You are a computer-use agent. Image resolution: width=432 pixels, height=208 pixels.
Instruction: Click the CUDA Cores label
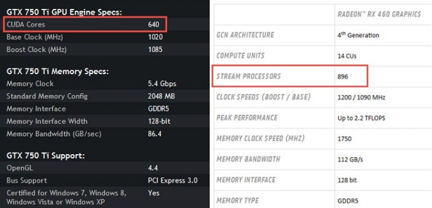tap(27, 24)
